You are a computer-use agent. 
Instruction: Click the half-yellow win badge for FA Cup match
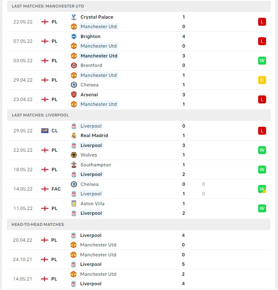(262, 189)
